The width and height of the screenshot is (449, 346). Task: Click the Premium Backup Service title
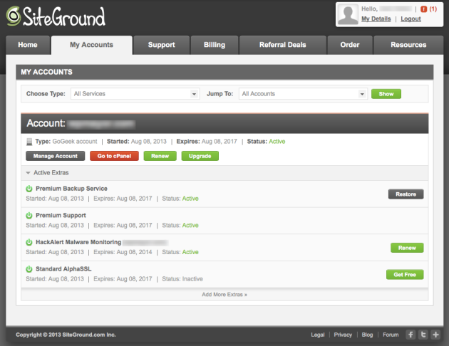pyautogui.click(x=71, y=189)
